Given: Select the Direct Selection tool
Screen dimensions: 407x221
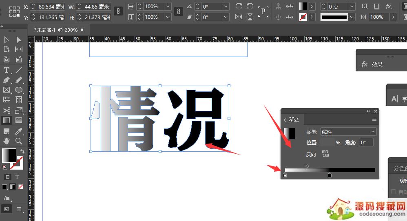Looking at the screenshot, I should click(x=19, y=40).
